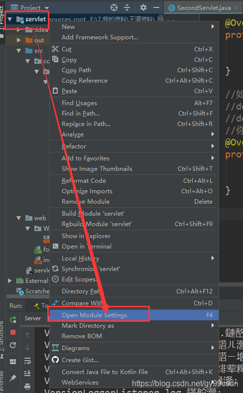Click the compare arrows icon beside Compare With
This screenshot has height=393, width=243.
point(55,302)
